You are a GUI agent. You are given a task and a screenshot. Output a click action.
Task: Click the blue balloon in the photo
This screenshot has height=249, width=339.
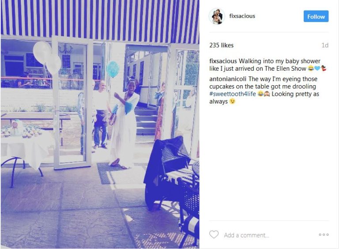coord(113,69)
